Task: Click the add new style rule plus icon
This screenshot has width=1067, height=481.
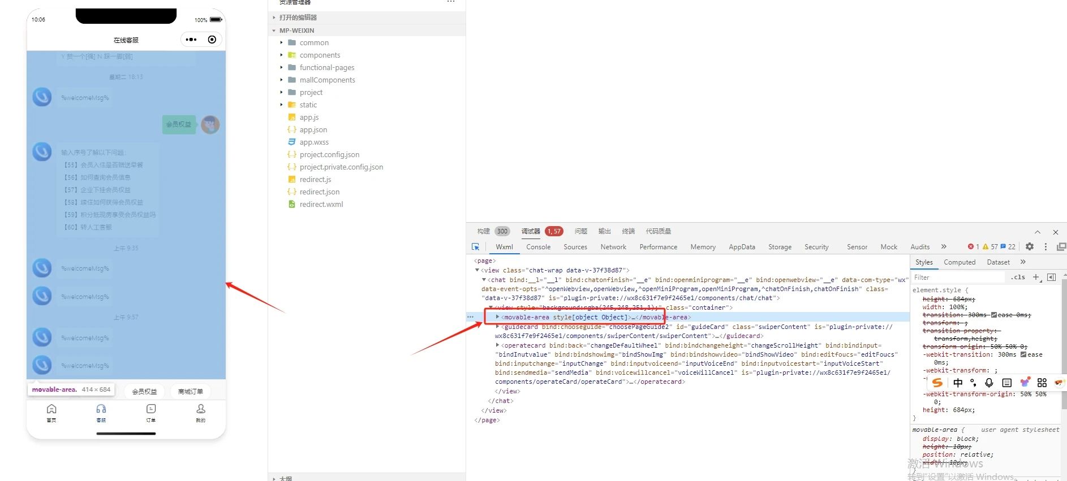Action: click(x=1036, y=277)
